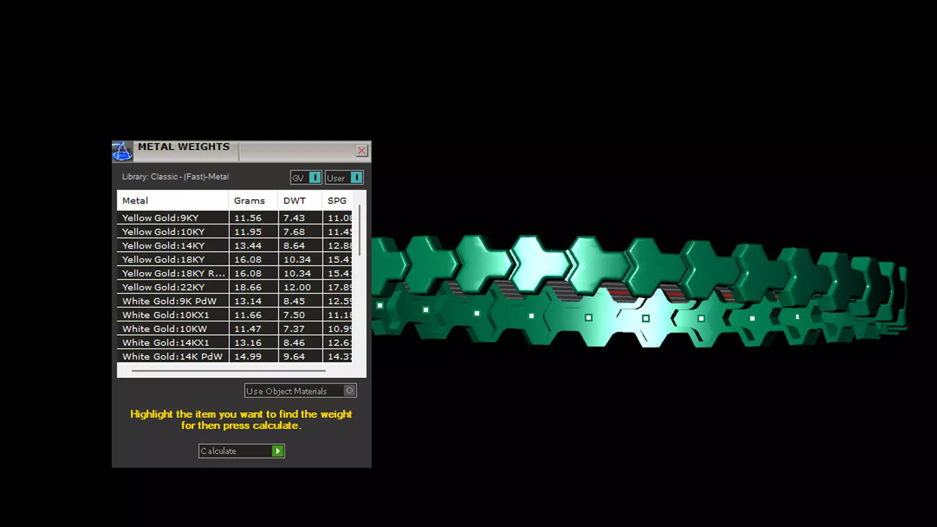The height and width of the screenshot is (527, 937).
Task: Click the horizontal scrollbar under the table
Action: pos(228,371)
